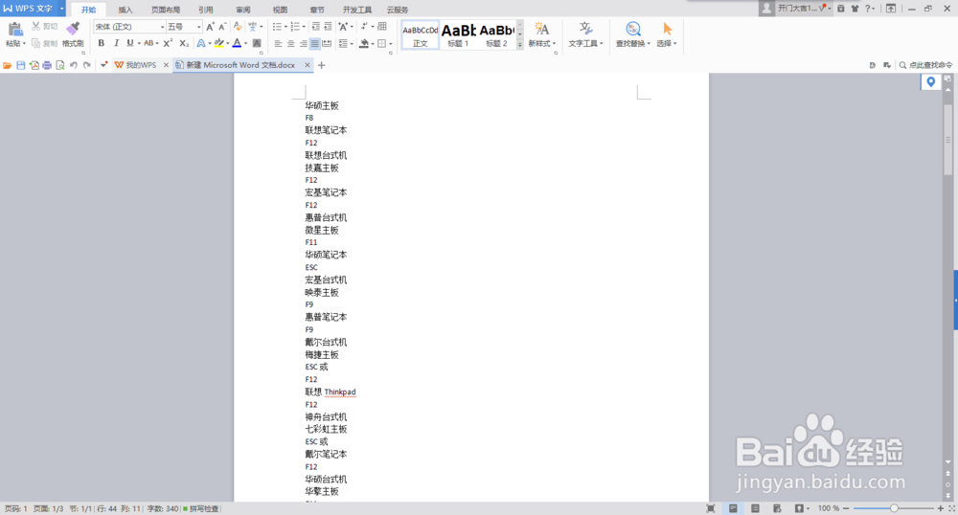The width and height of the screenshot is (958, 515).
Task: Increase font size with A+ icon
Action: pyautogui.click(x=210, y=27)
